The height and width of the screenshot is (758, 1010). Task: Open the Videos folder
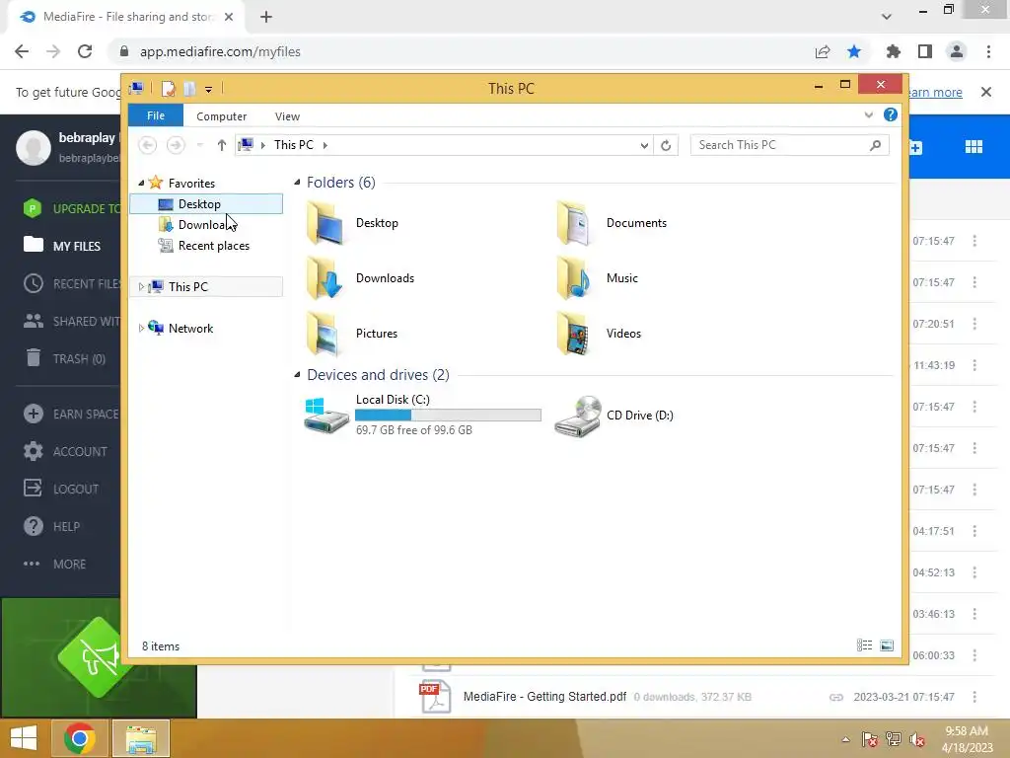pyautogui.click(x=599, y=334)
